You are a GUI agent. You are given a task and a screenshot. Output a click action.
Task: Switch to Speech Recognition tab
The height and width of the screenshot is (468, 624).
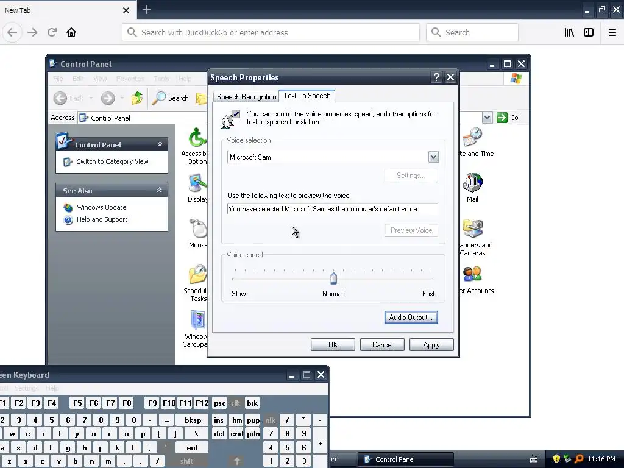(246, 97)
